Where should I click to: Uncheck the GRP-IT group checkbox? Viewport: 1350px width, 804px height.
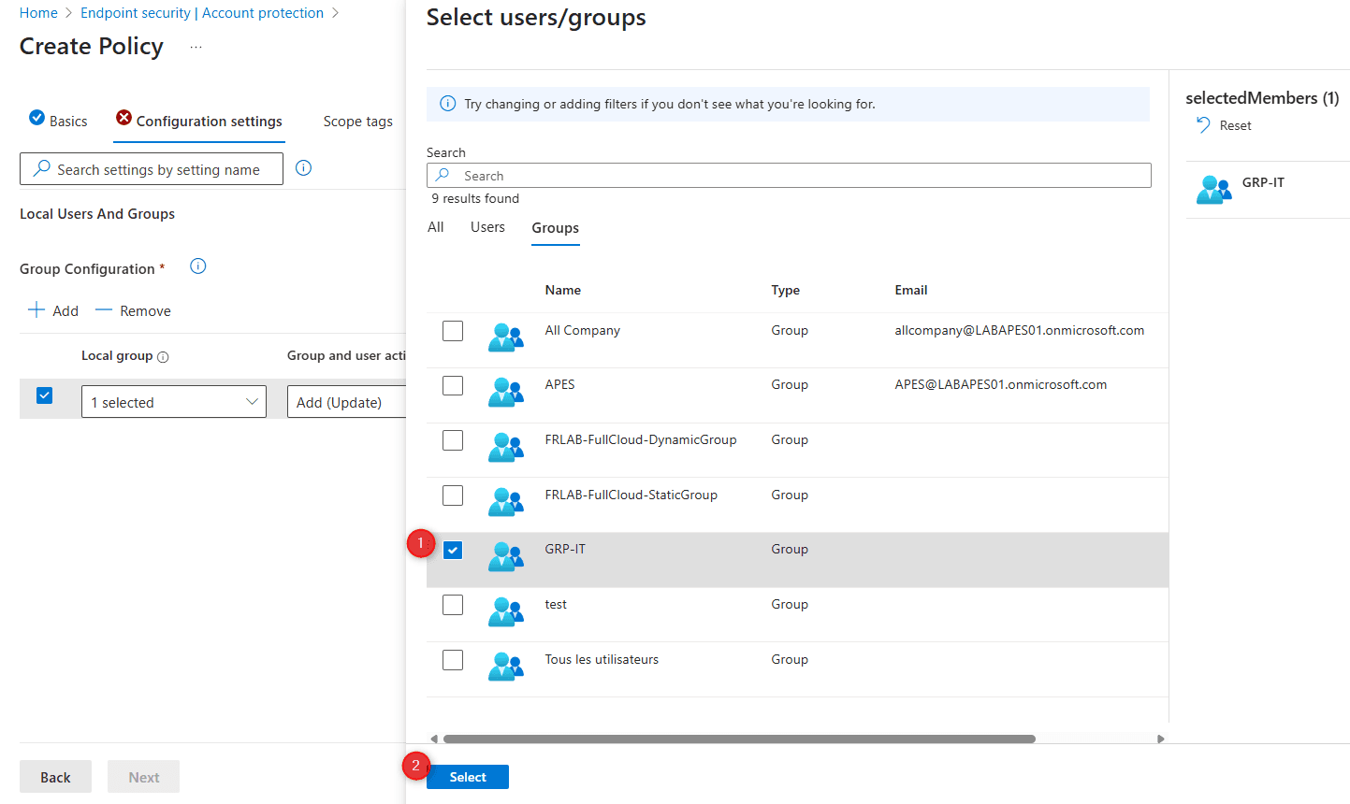453,550
